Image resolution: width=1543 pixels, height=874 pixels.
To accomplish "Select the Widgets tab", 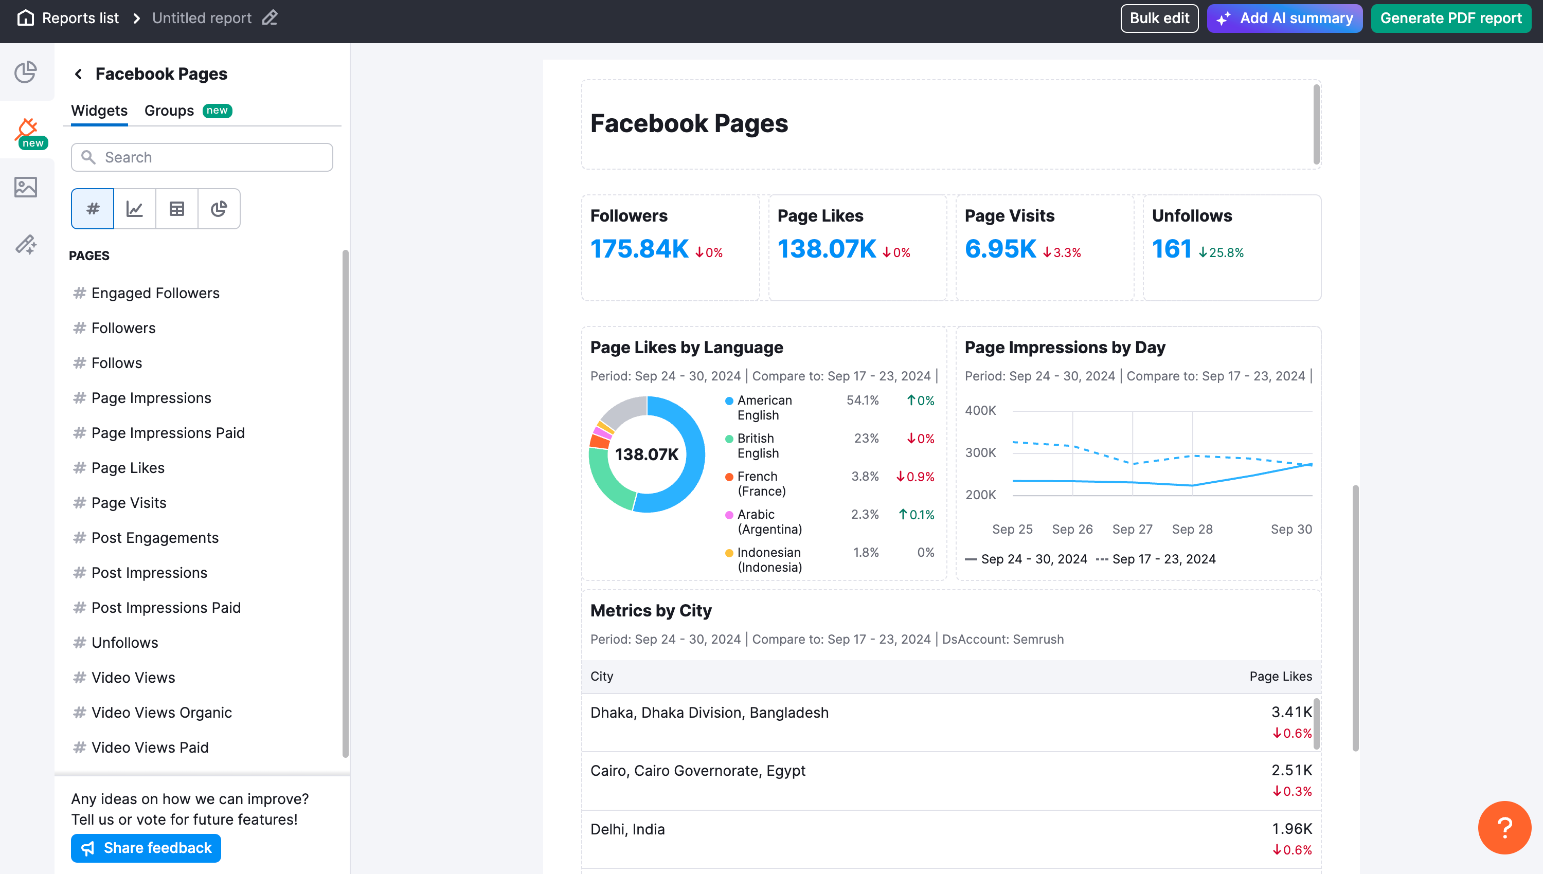I will (99, 111).
